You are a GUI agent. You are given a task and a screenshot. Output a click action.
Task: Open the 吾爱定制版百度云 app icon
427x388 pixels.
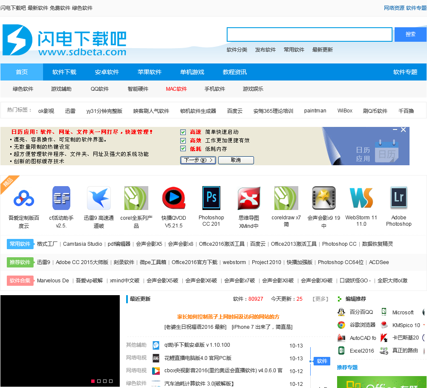24,198
